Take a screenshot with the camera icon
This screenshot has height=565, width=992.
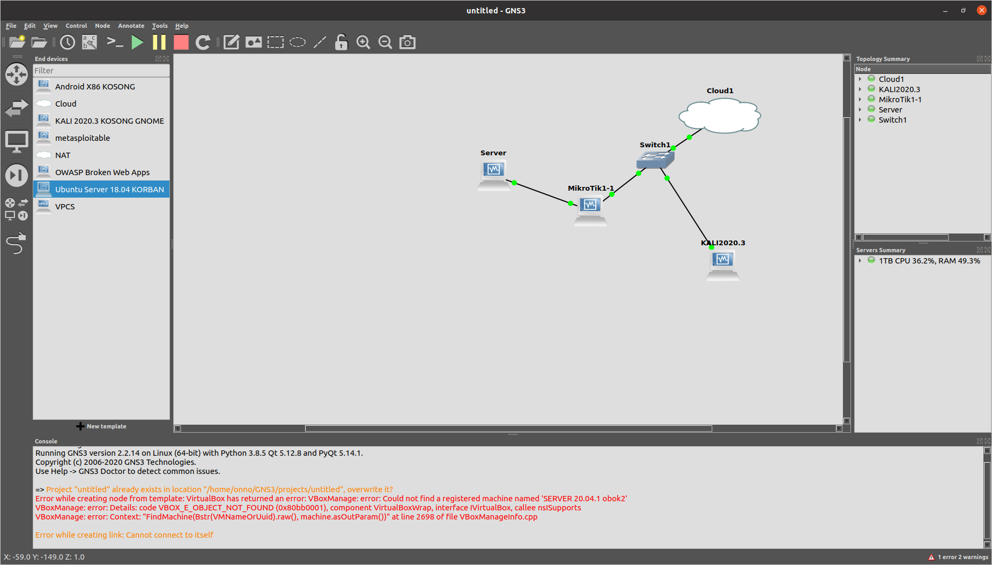click(408, 42)
